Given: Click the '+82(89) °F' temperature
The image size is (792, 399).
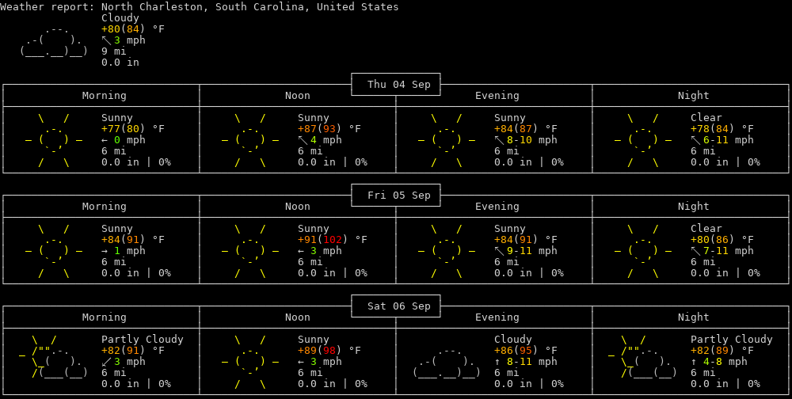Looking at the screenshot, I should 722,351.
